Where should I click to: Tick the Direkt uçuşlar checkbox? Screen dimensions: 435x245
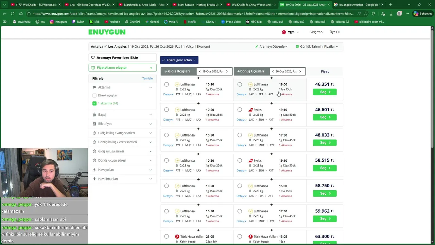click(94, 96)
